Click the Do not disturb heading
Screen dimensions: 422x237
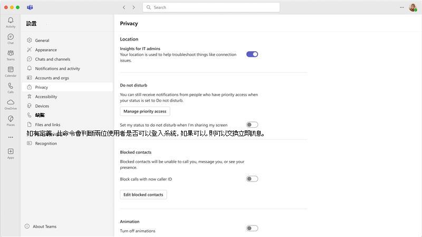pyautogui.click(x=133, y=85)
